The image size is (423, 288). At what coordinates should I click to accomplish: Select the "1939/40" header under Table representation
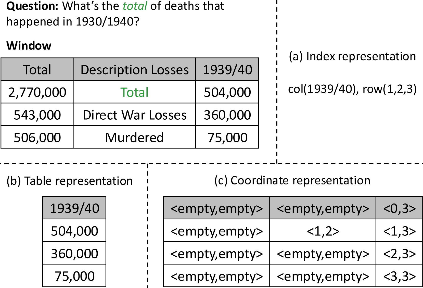point(74,208)
